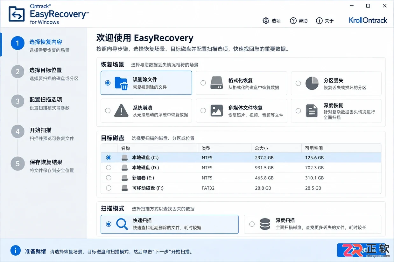Click the about info icon

tap(319, 21)
